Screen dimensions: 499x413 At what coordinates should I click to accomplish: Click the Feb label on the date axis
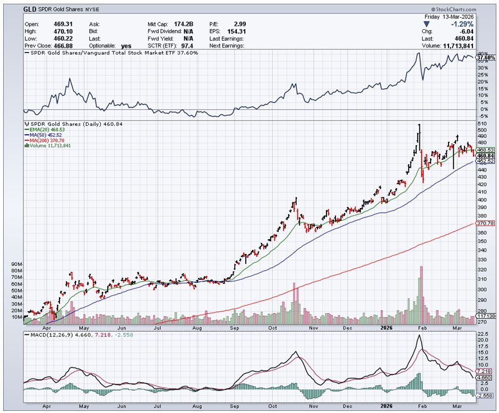[x=423, y=329]
